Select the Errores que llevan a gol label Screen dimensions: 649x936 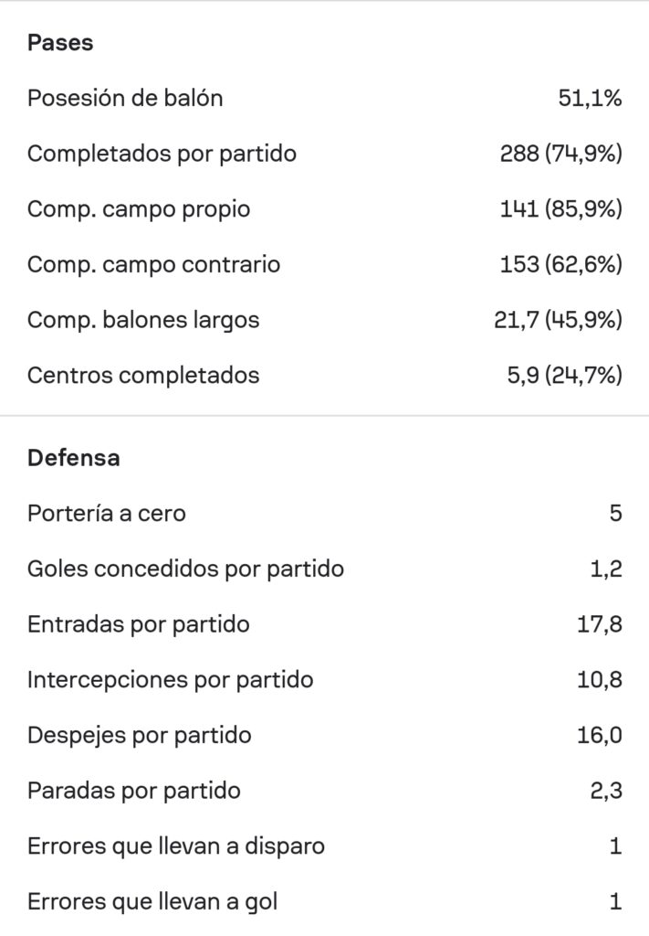(152, 902)
